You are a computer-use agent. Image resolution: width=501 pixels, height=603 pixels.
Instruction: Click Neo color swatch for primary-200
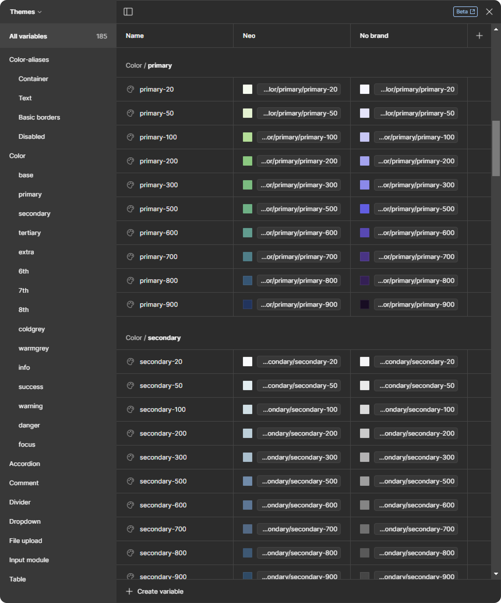248,161
